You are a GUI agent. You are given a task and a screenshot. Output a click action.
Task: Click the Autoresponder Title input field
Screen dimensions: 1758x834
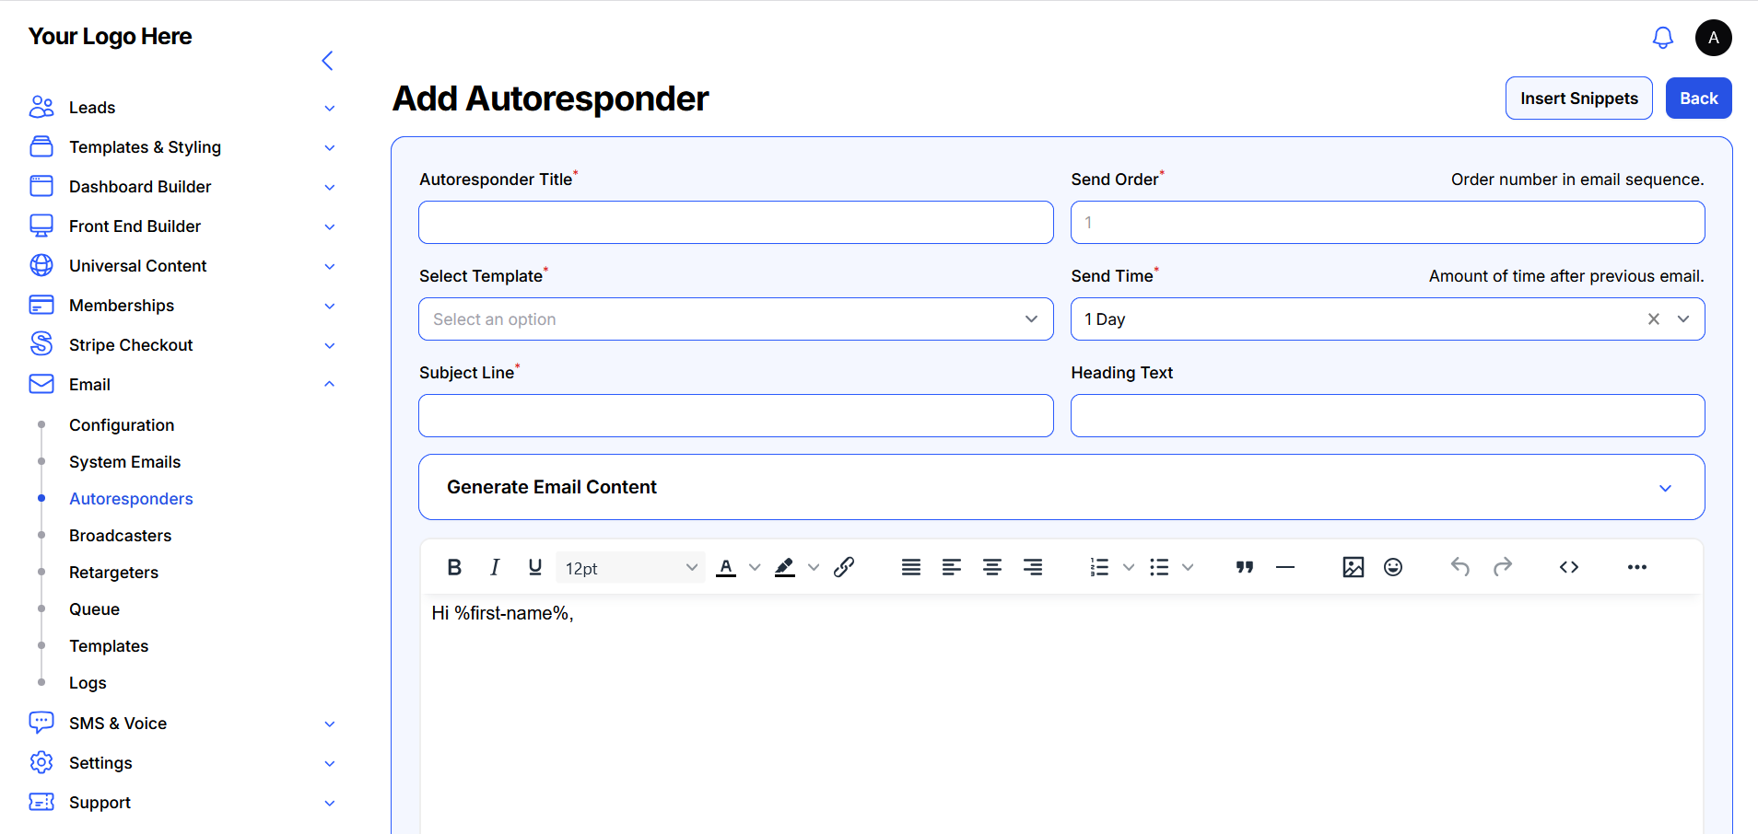[x=735, y=223]
